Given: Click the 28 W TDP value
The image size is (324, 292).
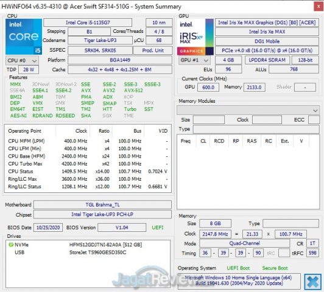Looking at the screenshot, I should (29, 69).
